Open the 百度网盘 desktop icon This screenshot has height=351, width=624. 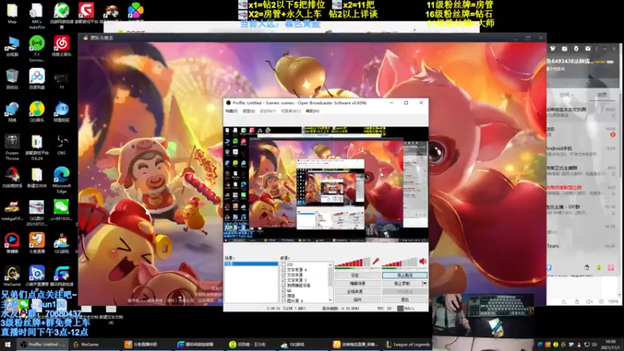point(37,79)
